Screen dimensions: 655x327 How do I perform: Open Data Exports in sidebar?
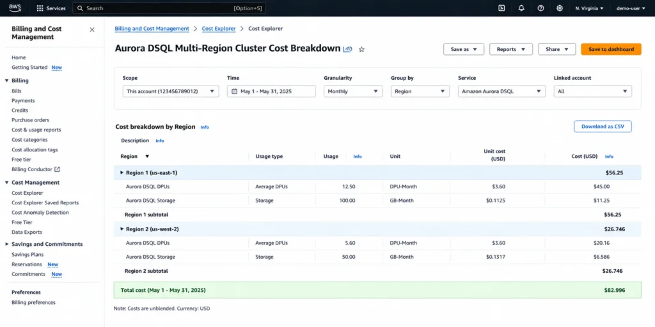click(27, 232)
